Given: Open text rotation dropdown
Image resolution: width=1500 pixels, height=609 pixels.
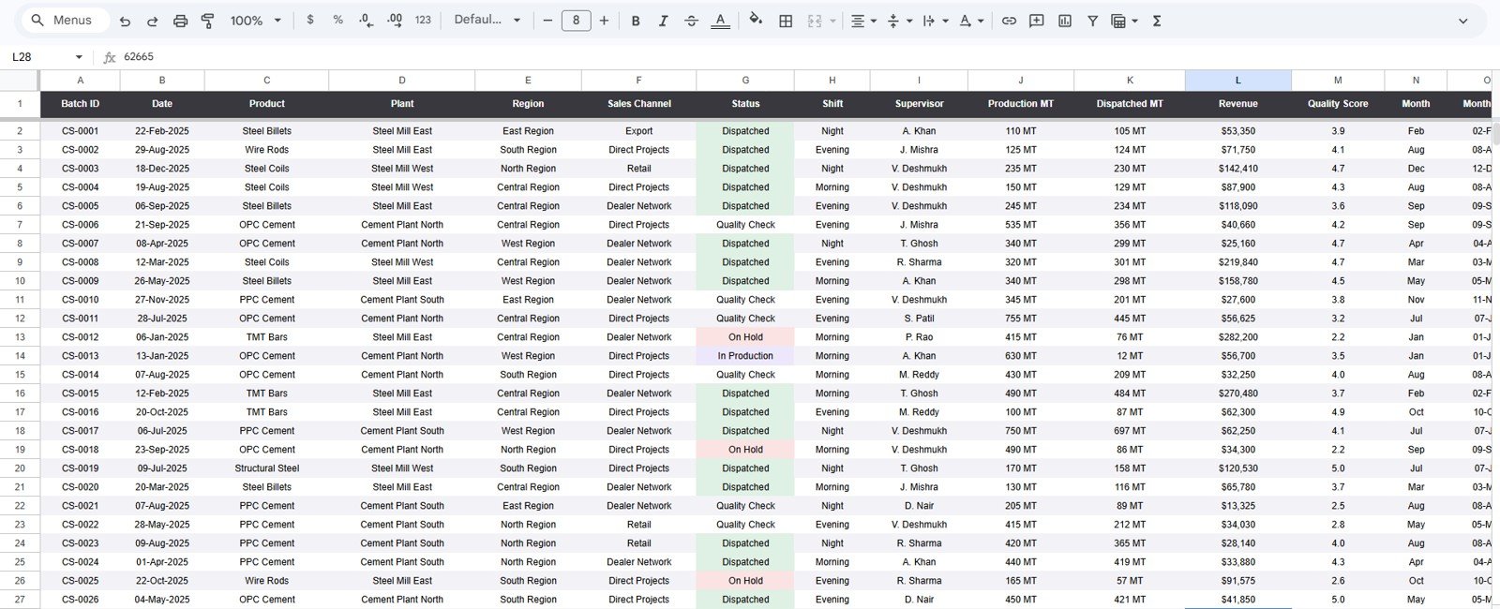Looking at the screenshot, I should pyautogui.click(x=970, y=21).
